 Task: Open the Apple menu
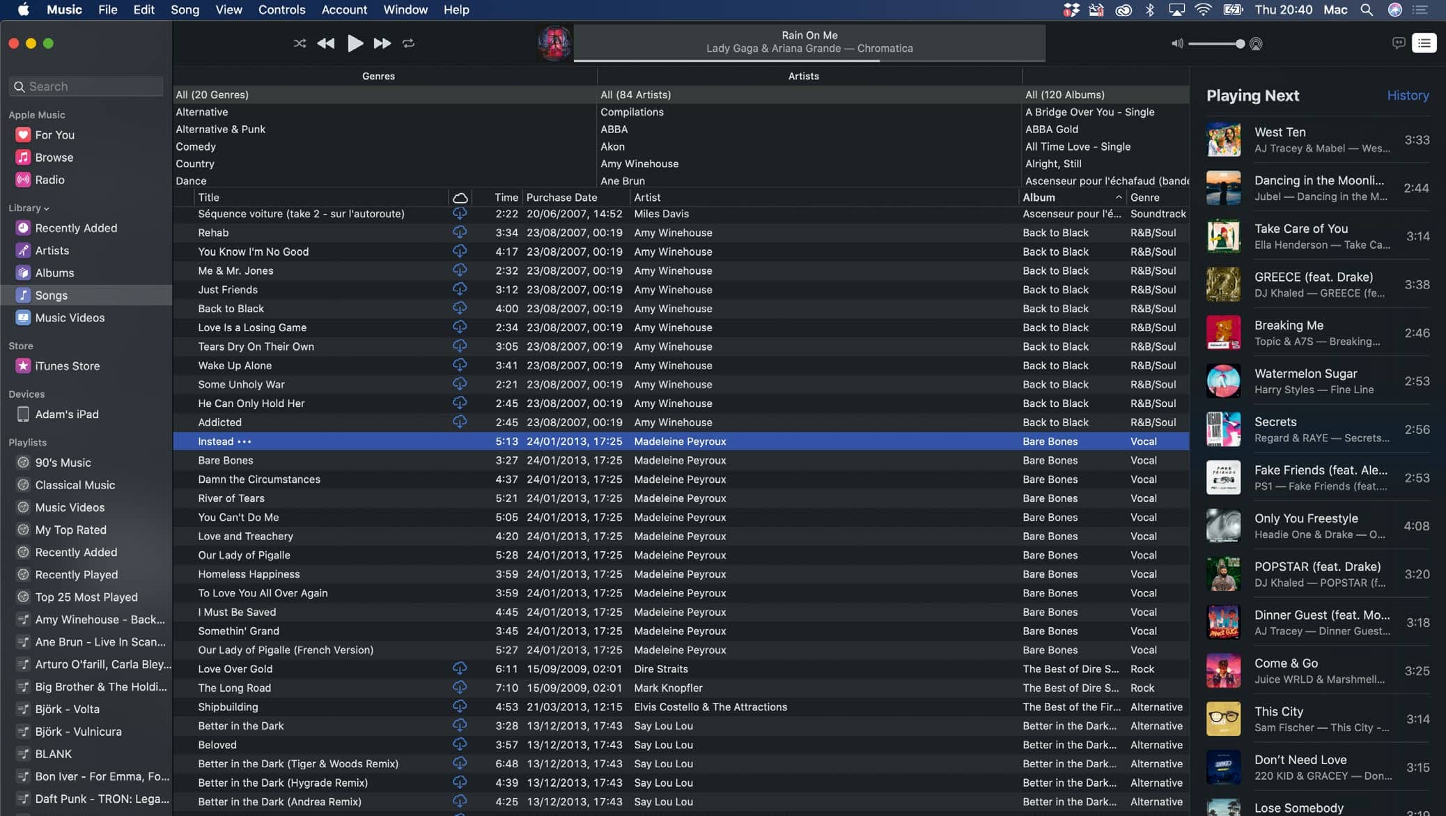[x=23, y=10]
